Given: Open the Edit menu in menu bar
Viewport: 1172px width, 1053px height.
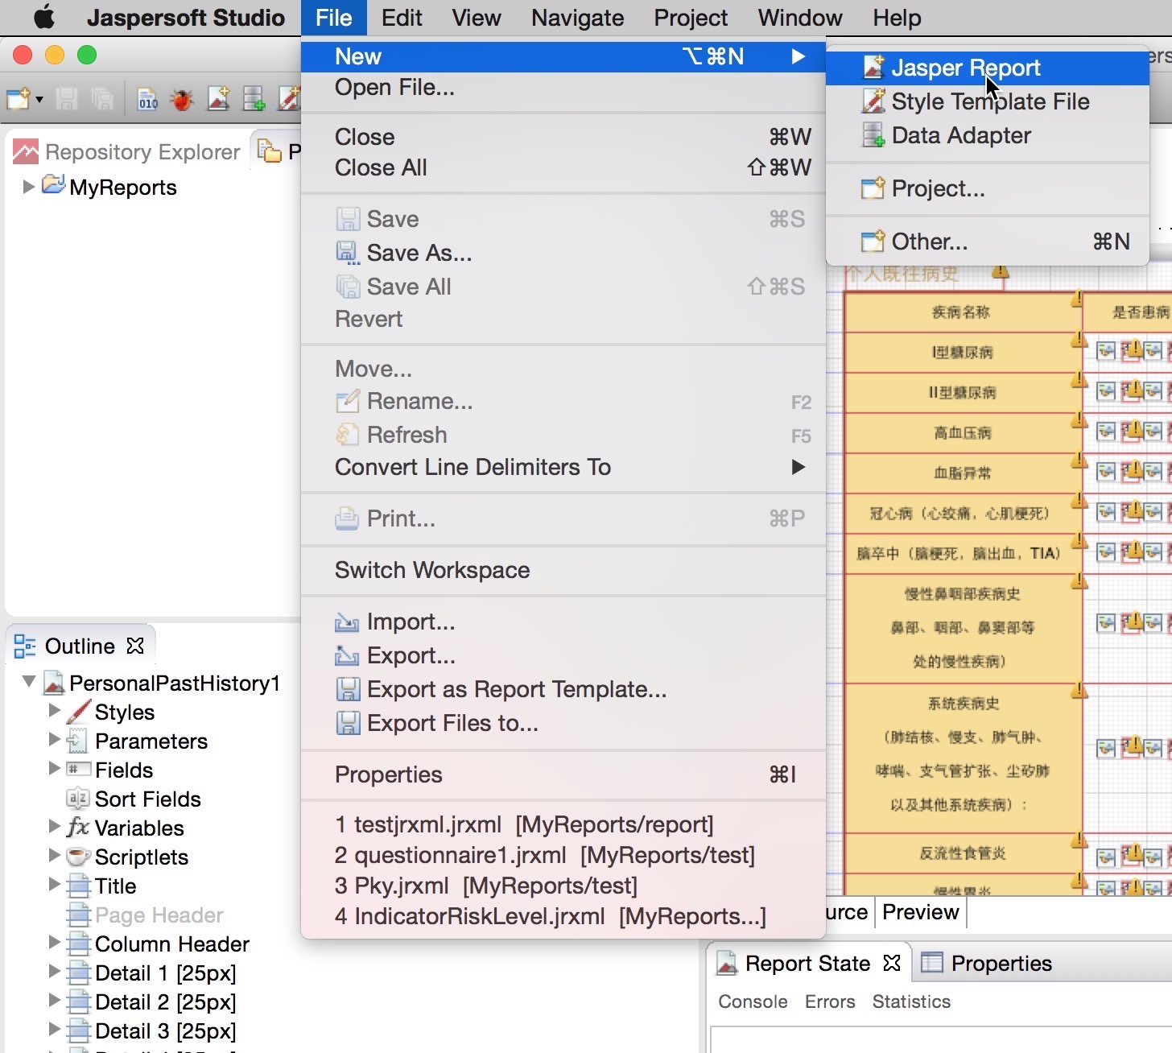Looking at the screenshot, I should click(x=402, y=18).
